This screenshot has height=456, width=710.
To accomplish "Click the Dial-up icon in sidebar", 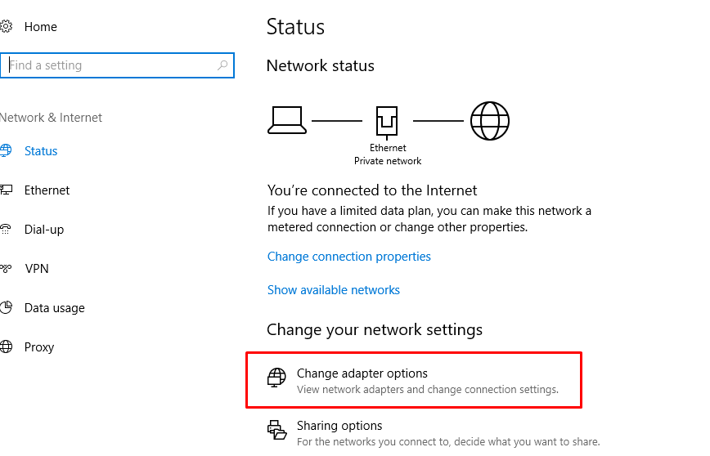I will pyautogui.click(x=6, y=230).
